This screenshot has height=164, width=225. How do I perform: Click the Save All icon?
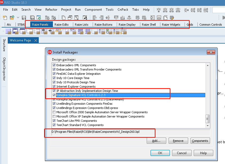32,18
